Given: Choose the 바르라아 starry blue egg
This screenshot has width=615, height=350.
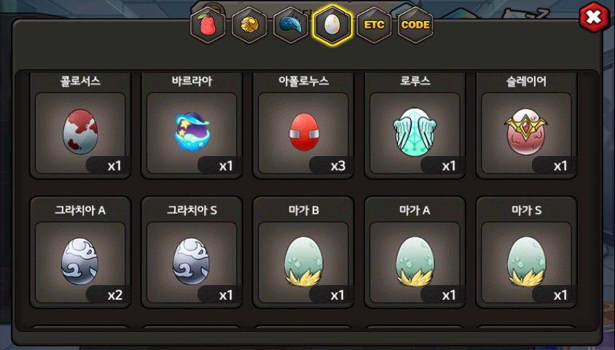Looking at the screenshot, I should tap(192, 133).
